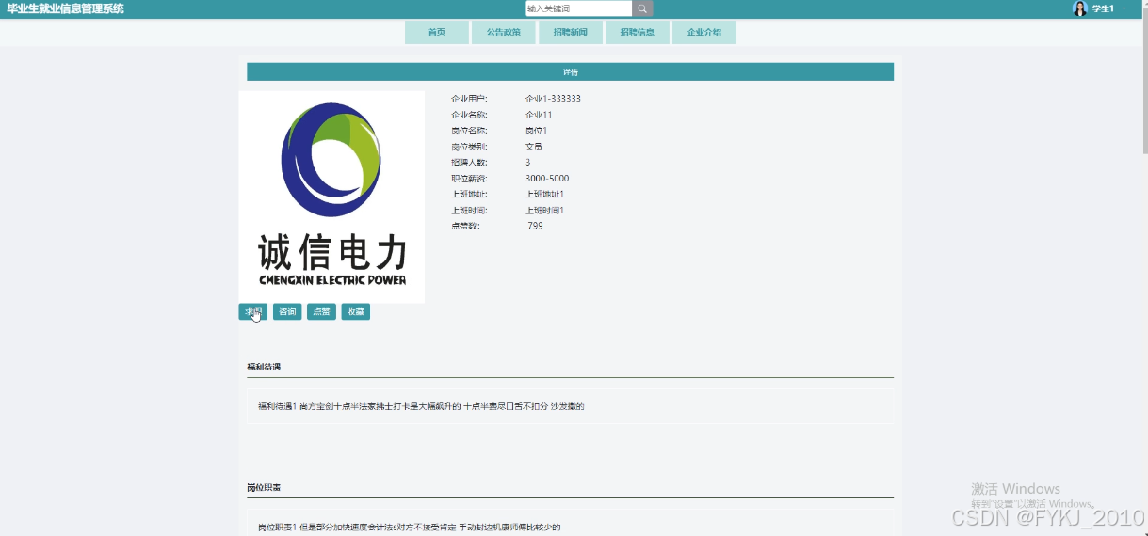Viewport: 1148px width, 536px height.
Task: Click the 咨询 consult button
Action: coord(287,311)
